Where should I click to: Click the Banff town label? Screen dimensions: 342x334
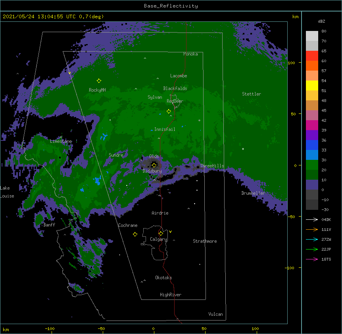49,225
